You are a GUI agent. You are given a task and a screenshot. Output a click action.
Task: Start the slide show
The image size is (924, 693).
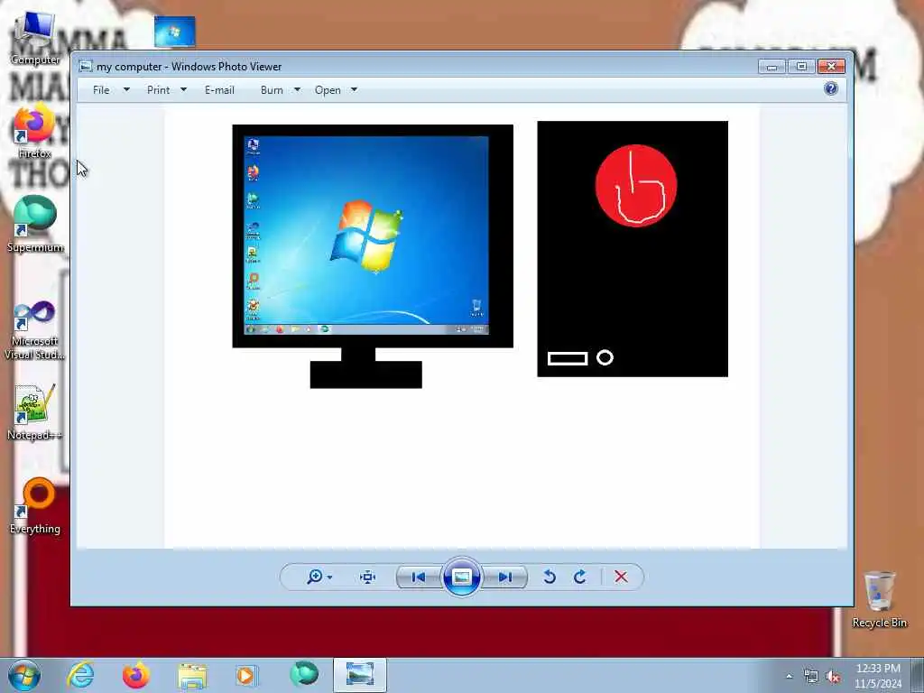point(461,577)
